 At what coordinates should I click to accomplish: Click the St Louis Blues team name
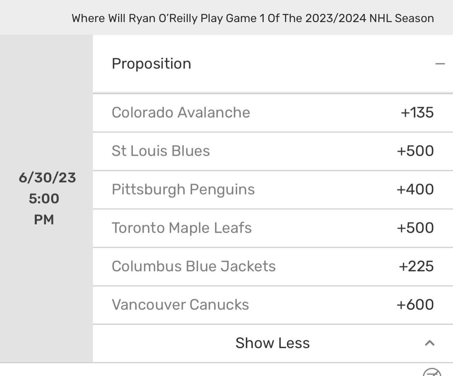pyautogui.click(x=161, y=151)
